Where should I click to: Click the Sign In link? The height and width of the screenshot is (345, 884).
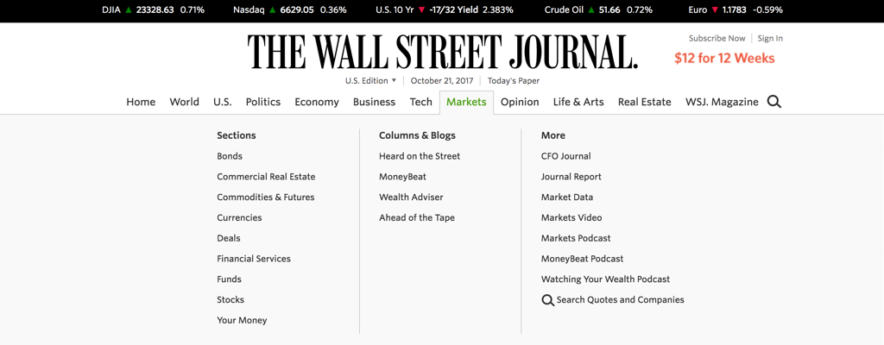770,38
